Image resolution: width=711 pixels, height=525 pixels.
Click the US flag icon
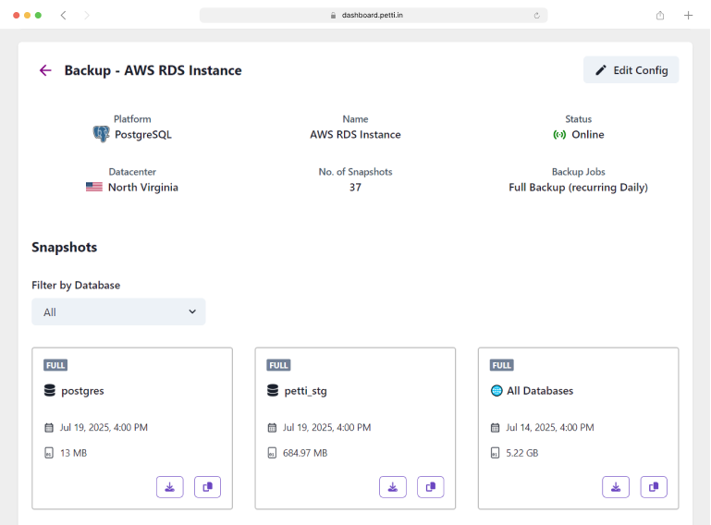pos(94,187)
